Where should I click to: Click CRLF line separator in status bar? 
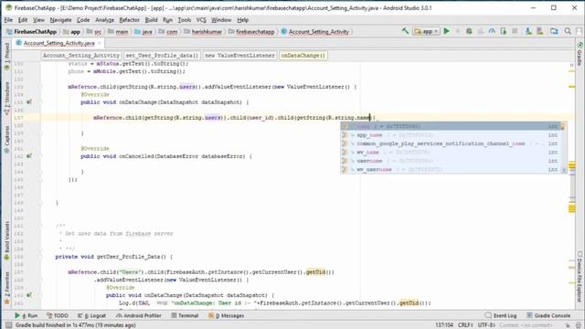coord(465,325)
